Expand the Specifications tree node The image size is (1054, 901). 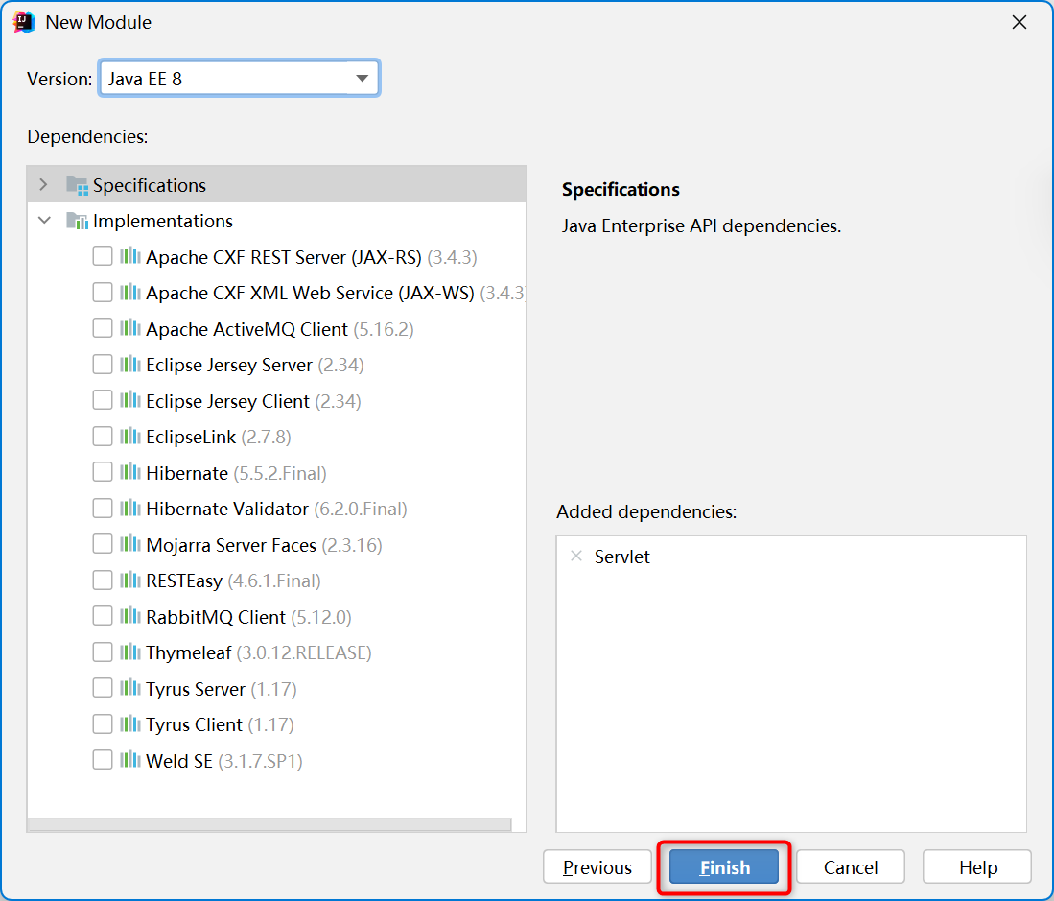point(44,184)
